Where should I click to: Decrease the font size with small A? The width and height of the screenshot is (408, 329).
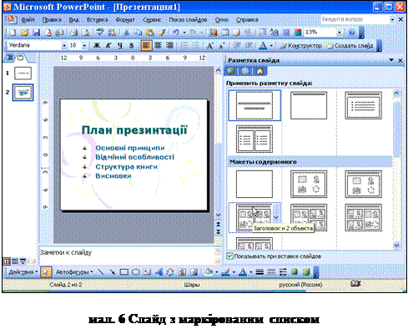pos(221,46)
